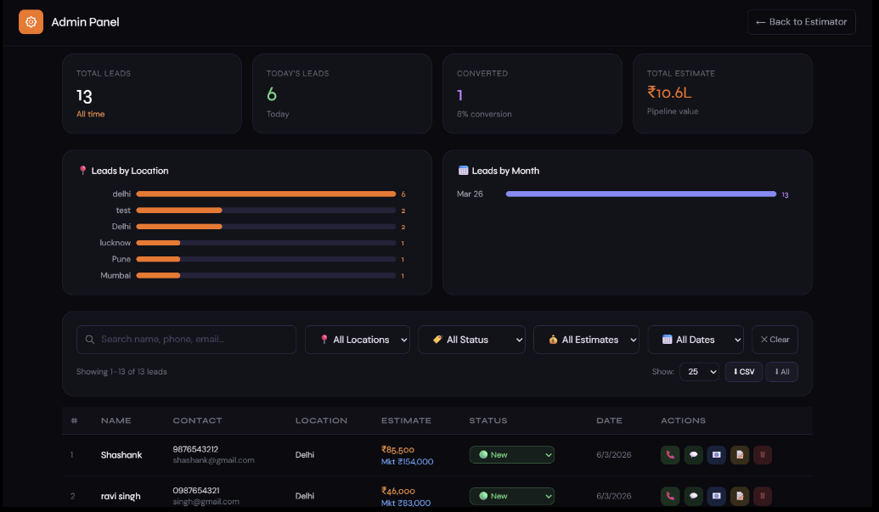Click the email icon in Shashank's row
Screen dimensions: 879x512
716,455
